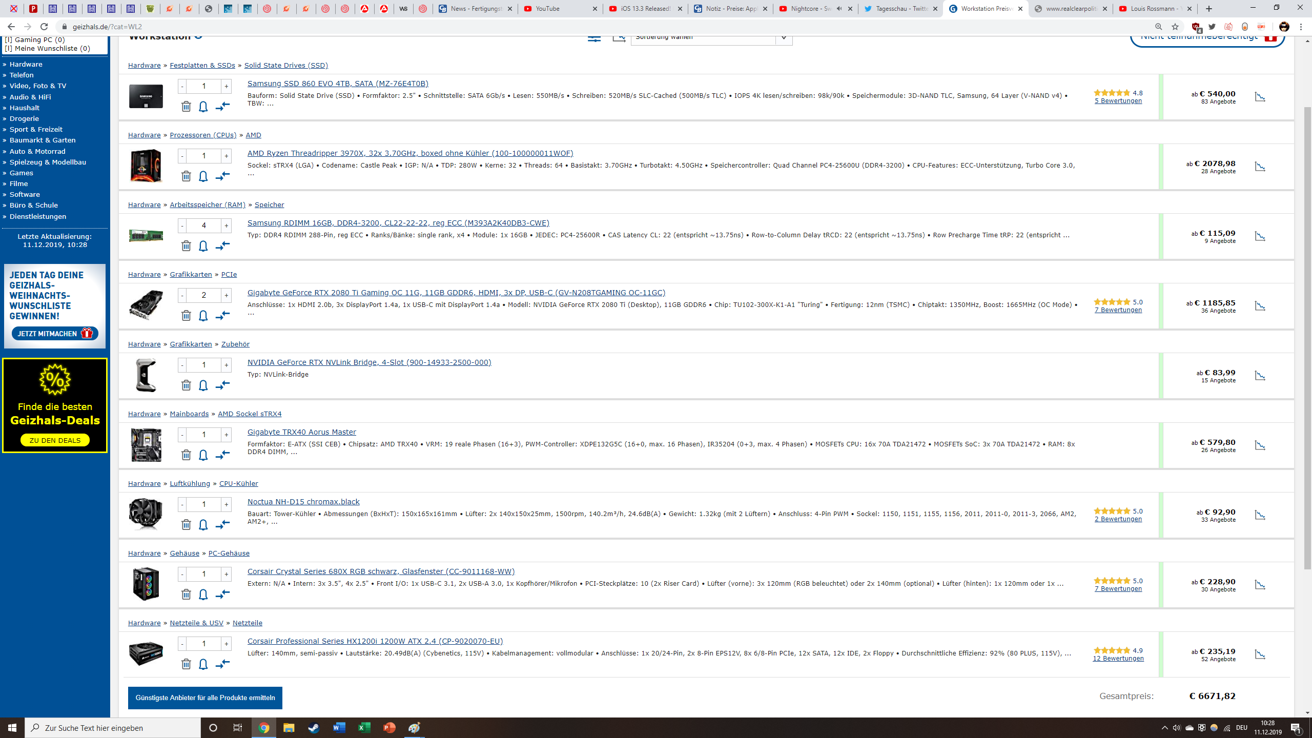
Task: Remove NVLink Bridge using trash icon
Action: click(x=186, y=385)
